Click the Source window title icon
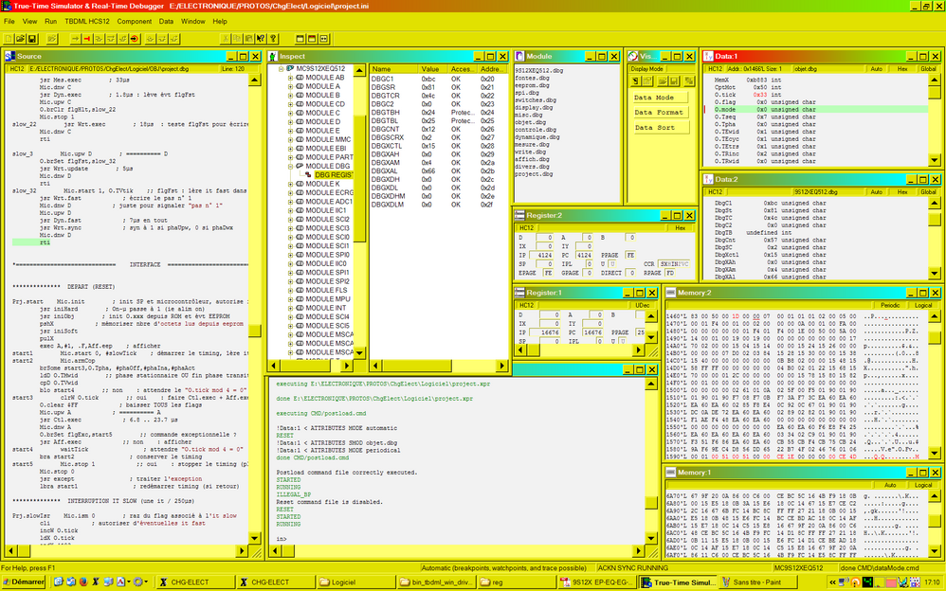 coord(9,56)
